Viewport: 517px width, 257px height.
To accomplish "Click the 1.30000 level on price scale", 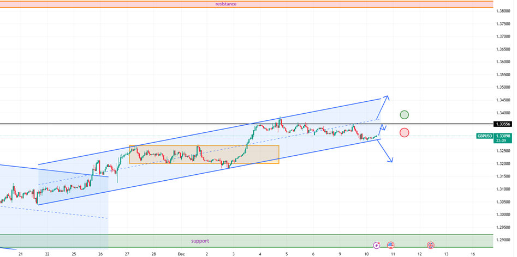I will (503, 215).
